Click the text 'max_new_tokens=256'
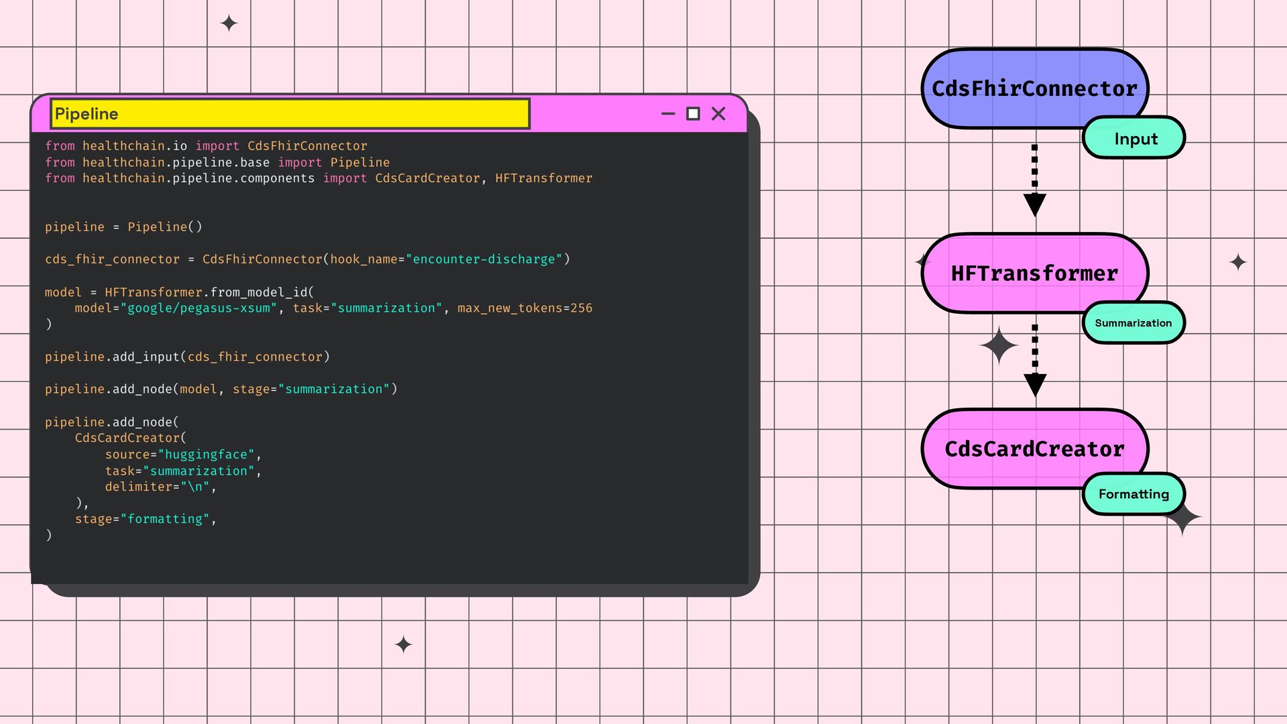The image size is (1287, 724). click(525, 308)
